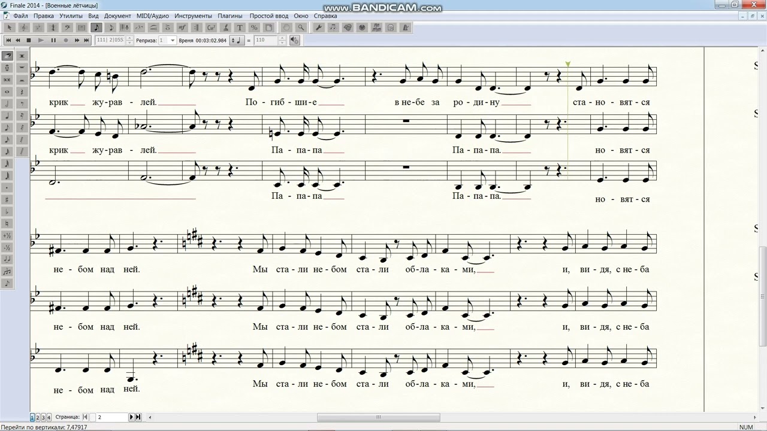
Task: Select the Resize percent tool
Action: (254, 28)
